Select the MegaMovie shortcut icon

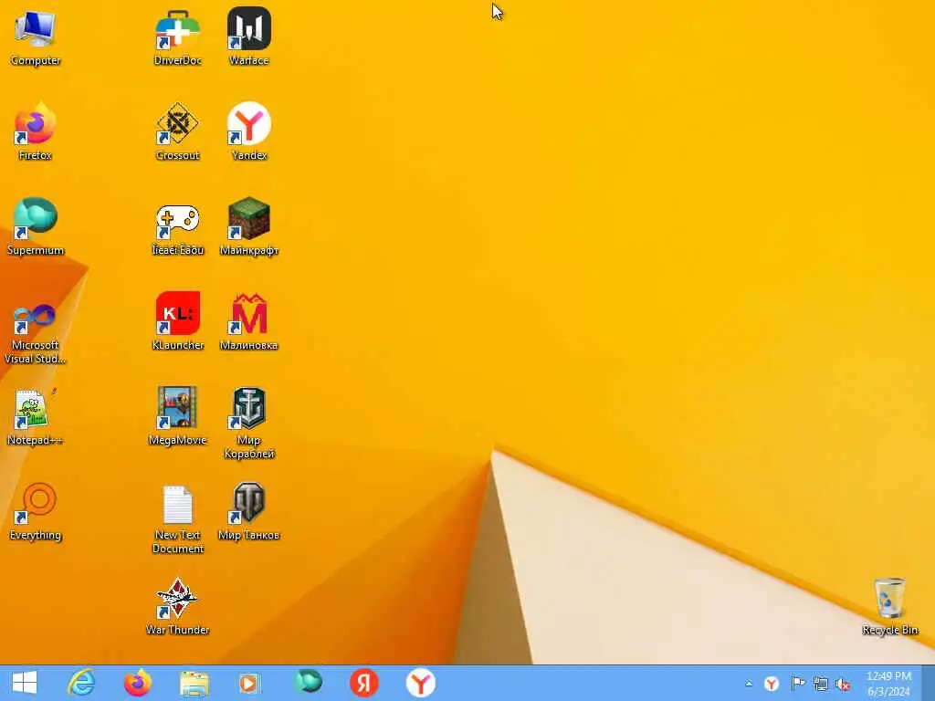[177, 416]
